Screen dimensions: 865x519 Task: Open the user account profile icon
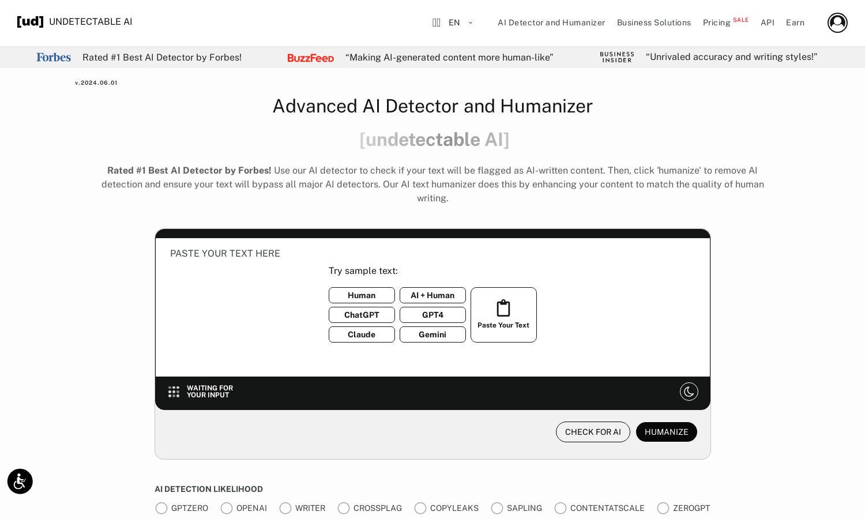tap(837, 22)
